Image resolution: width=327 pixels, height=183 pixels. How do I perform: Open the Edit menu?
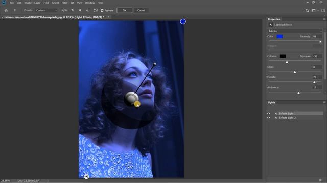[19, 3]
